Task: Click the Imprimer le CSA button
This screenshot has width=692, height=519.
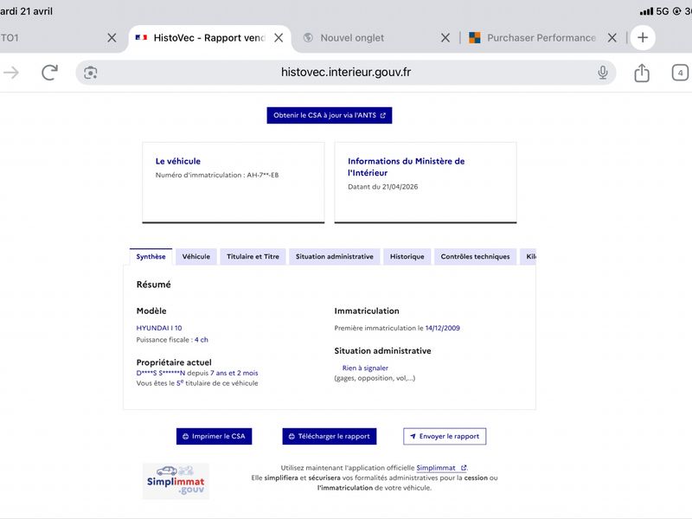Action: pyautogui.click(x=214, y=436)
